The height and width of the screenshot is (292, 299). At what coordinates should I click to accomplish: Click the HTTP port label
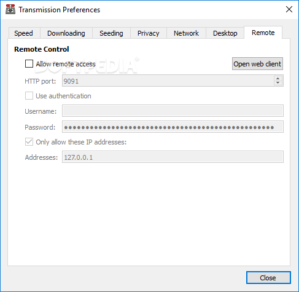point(41,81)
